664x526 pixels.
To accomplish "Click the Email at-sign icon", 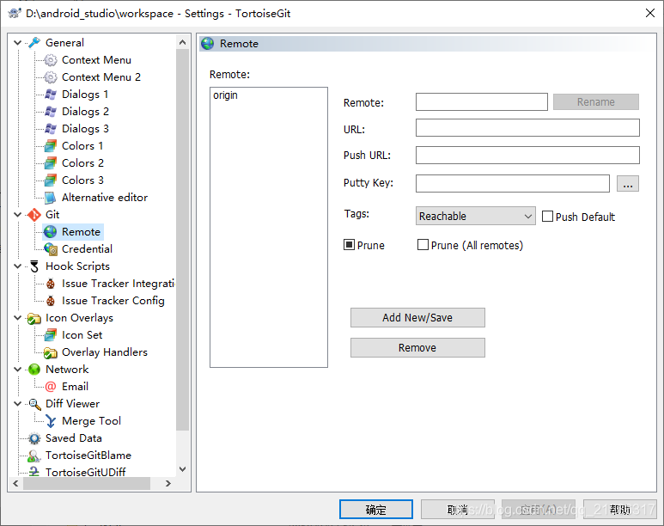I will (51, 387).
